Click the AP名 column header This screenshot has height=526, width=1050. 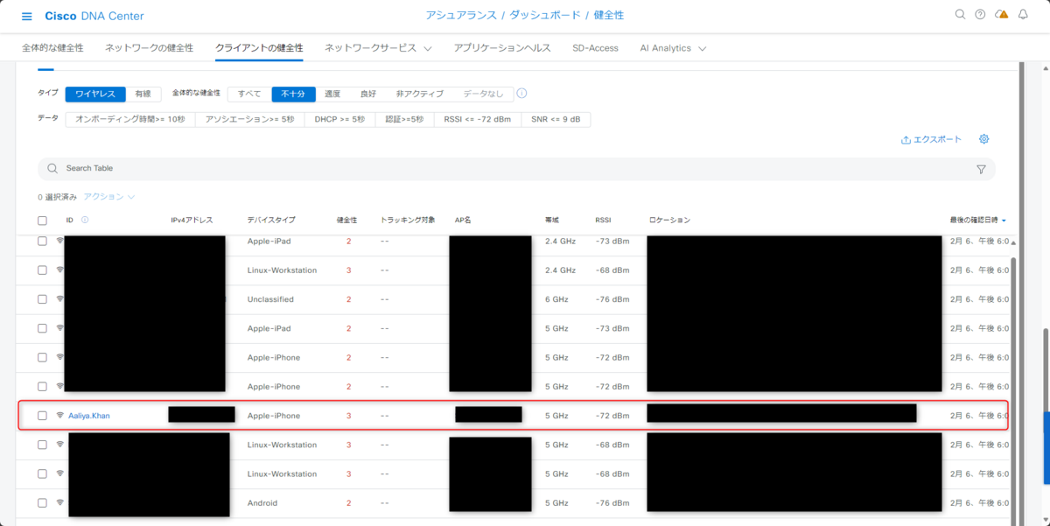pyautogui.click(x=464, y=221)
